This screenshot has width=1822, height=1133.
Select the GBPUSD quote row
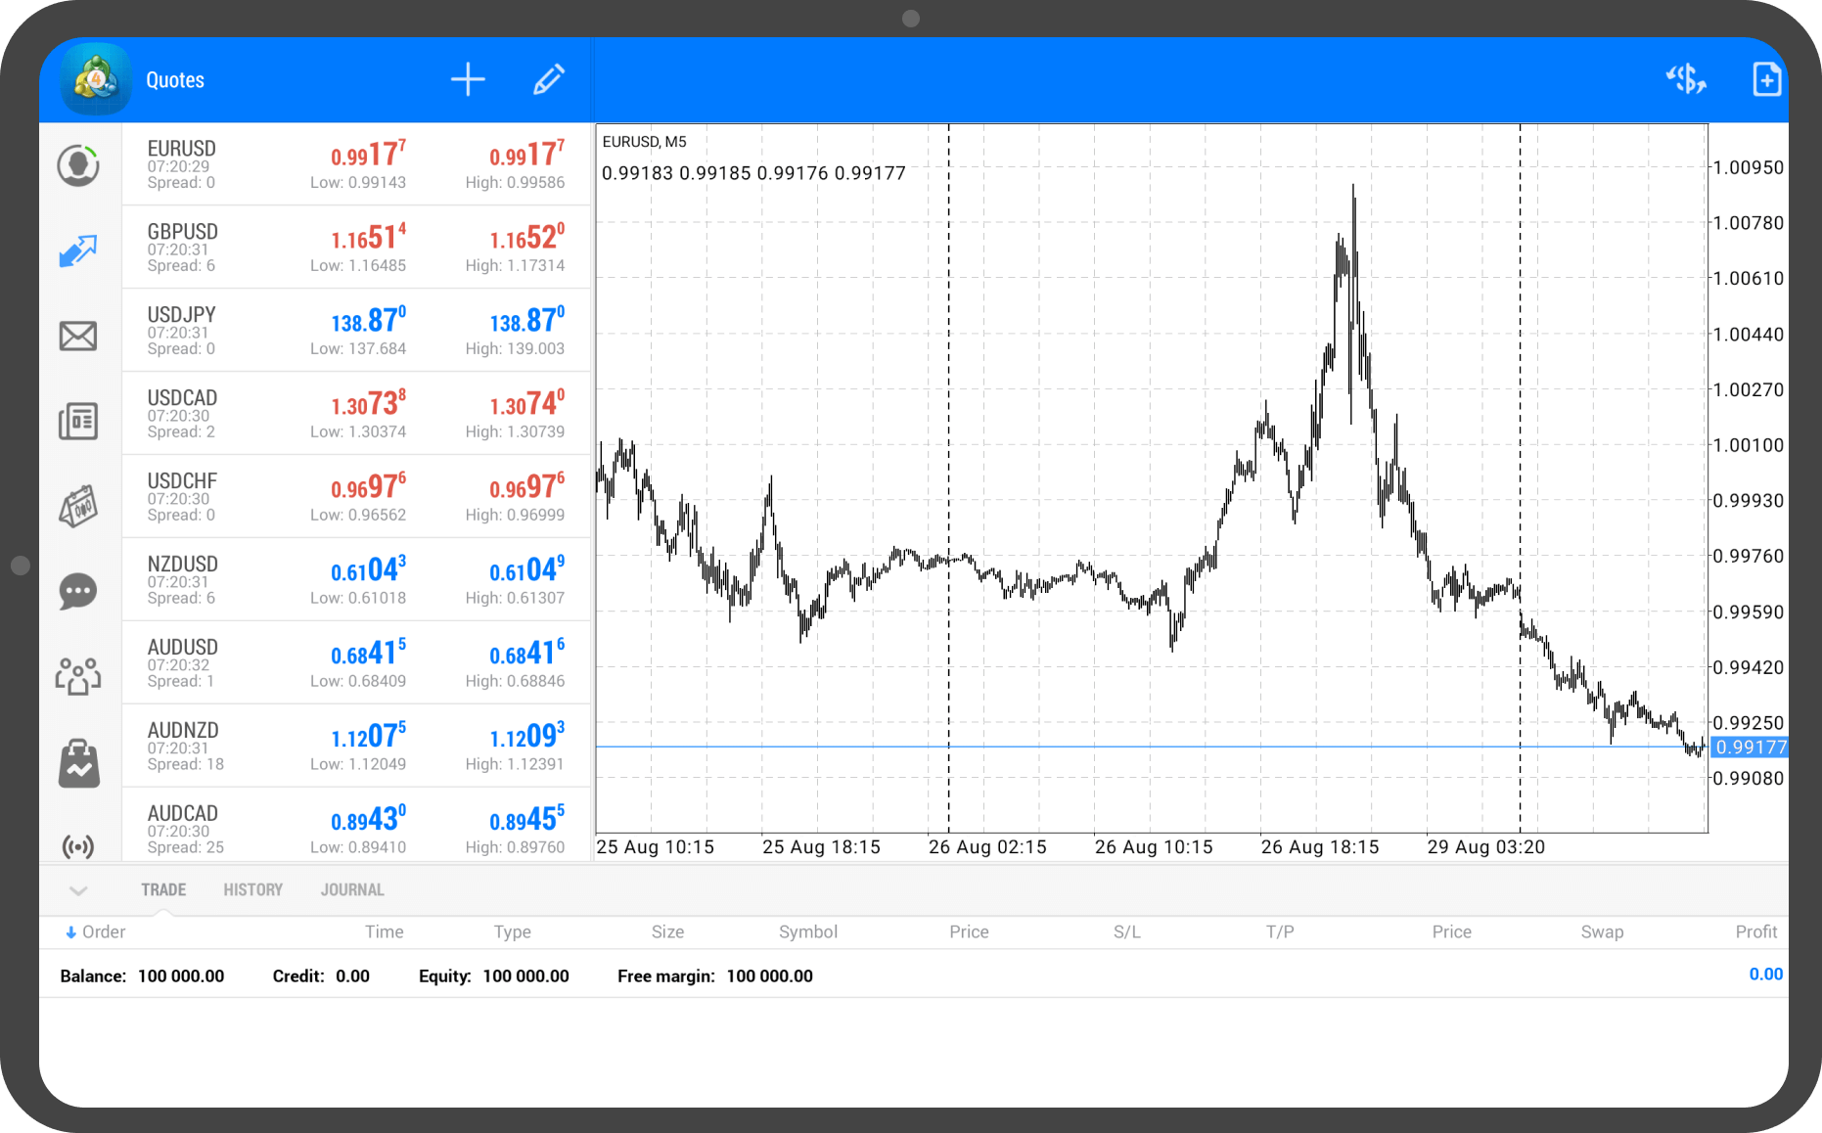[356, 248]
